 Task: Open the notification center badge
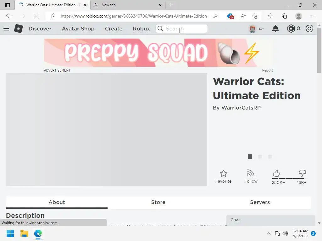(313, 233)
